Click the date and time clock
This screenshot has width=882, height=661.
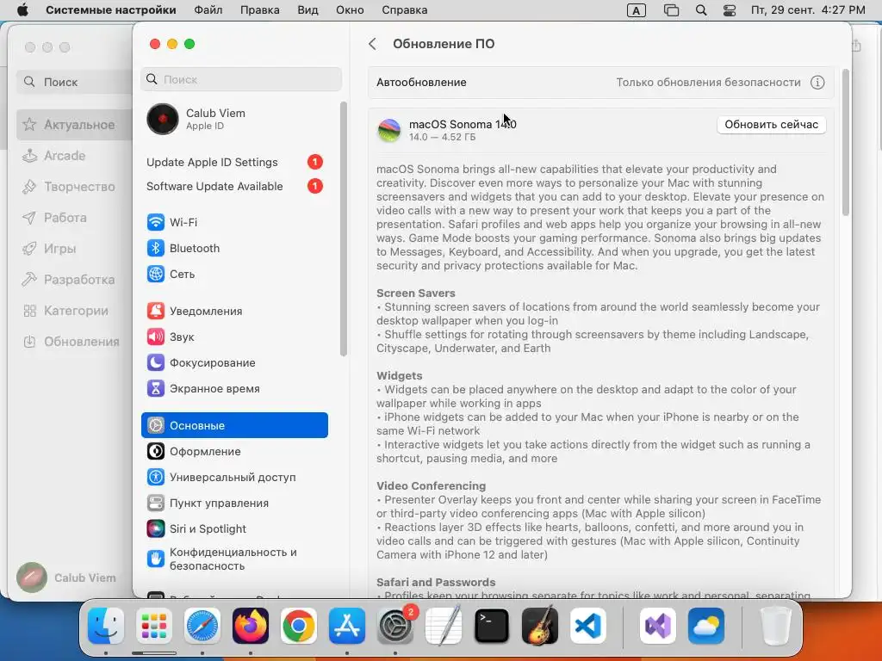[808, 10]
